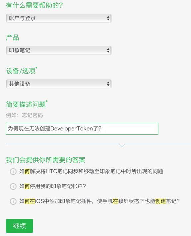Expand the 印象笔记 product dropdown
Image resolution: width=191 pixels, height=236 pixels.
pos(59,50)
